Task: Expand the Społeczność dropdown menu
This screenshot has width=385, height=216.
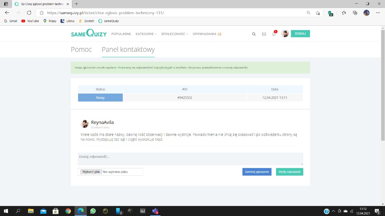Action: [175, 34]
